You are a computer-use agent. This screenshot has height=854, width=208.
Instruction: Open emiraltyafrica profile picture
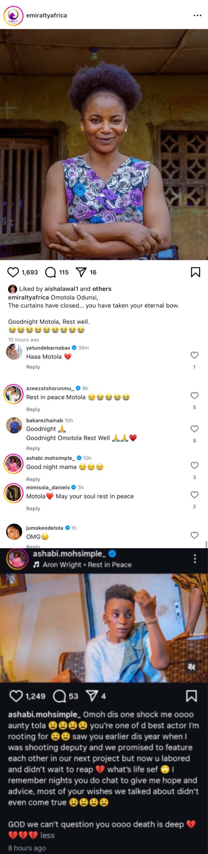13,15
